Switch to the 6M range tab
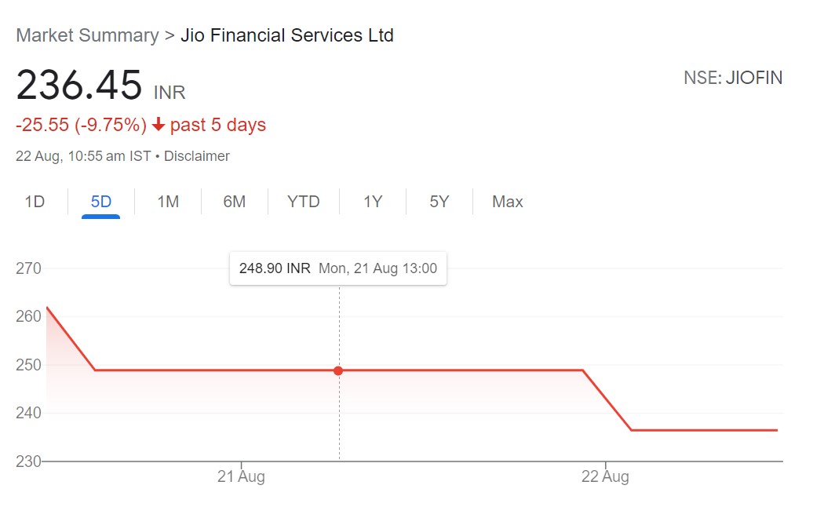813x507 pixels. pos(234,202)
